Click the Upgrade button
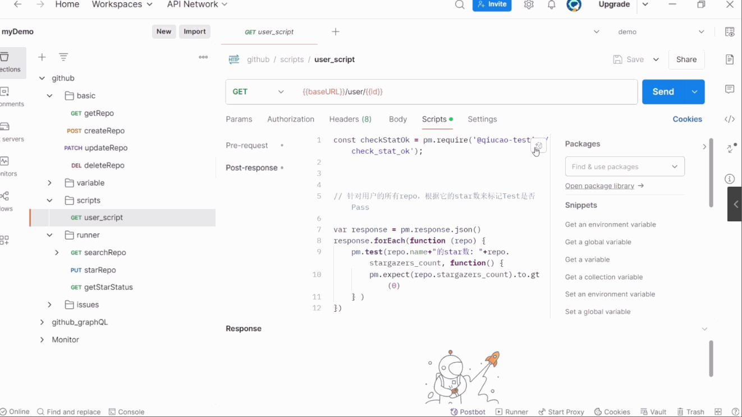 point(614,4)
